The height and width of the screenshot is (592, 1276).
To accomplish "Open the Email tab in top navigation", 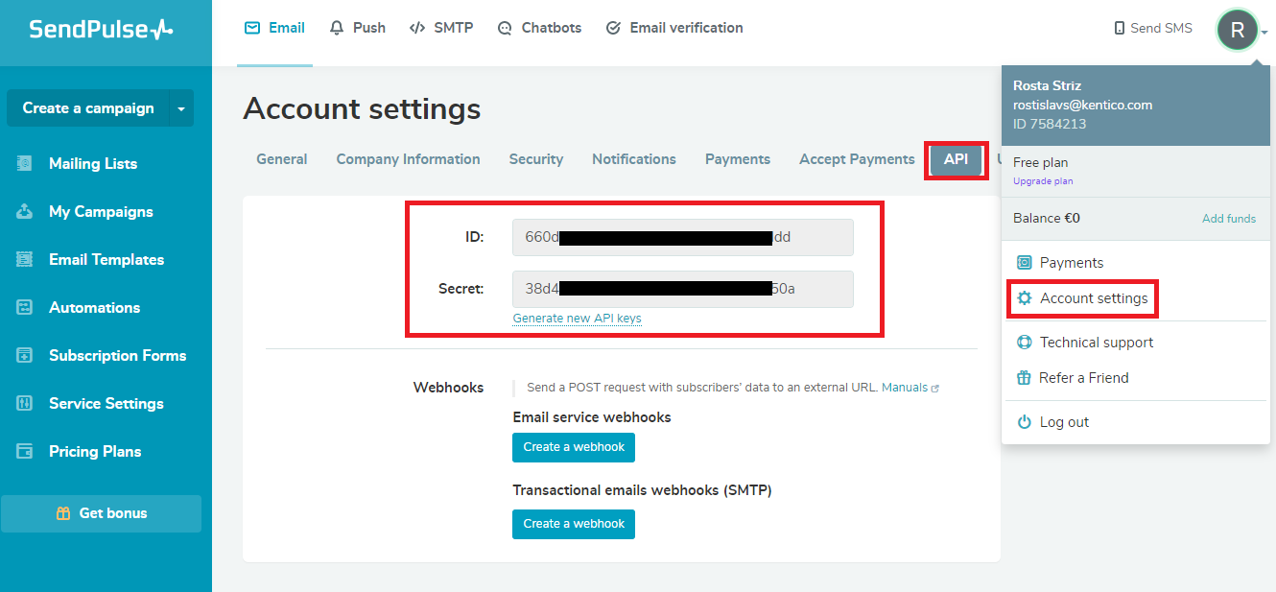I will pyautogui.click(x=274, y=28).
